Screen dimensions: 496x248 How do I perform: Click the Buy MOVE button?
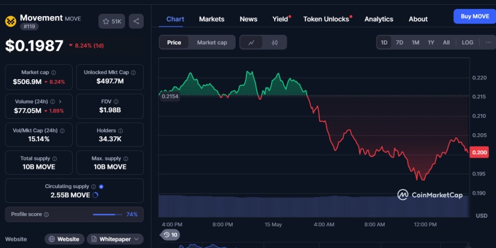click(474, 16)
